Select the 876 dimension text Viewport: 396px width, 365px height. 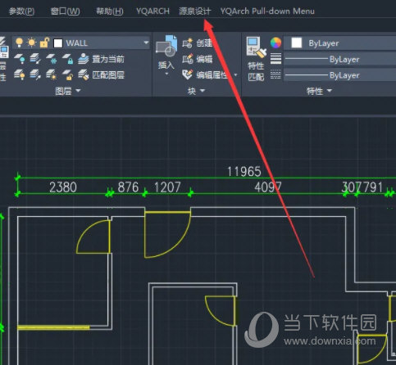tap(128, 187)
